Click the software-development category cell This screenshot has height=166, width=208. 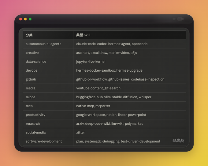[48, 141]
